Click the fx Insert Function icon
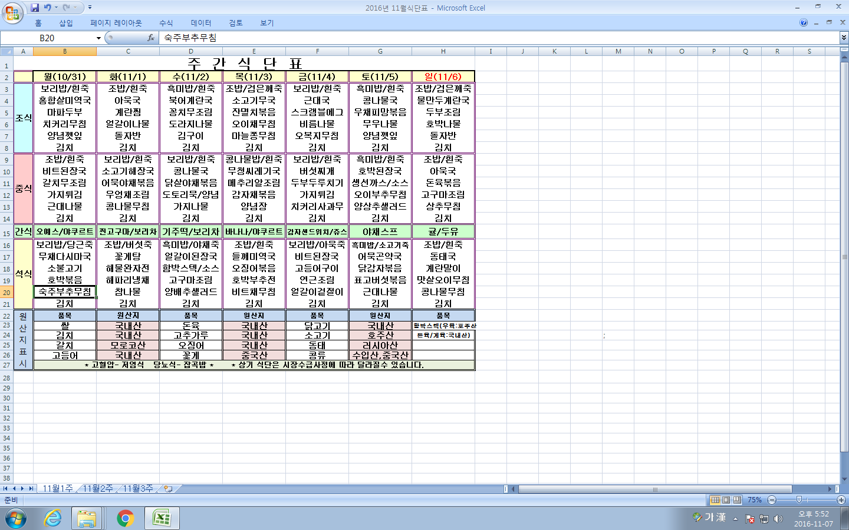849x530 pixels. click(x=150, y=38)
